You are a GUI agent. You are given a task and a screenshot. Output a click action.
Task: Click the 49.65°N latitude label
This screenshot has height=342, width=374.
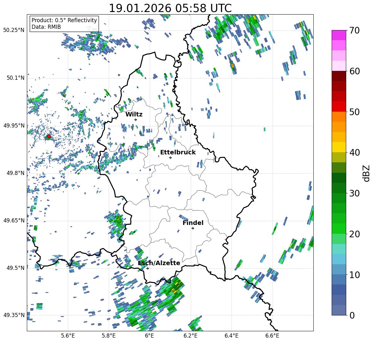14,220
